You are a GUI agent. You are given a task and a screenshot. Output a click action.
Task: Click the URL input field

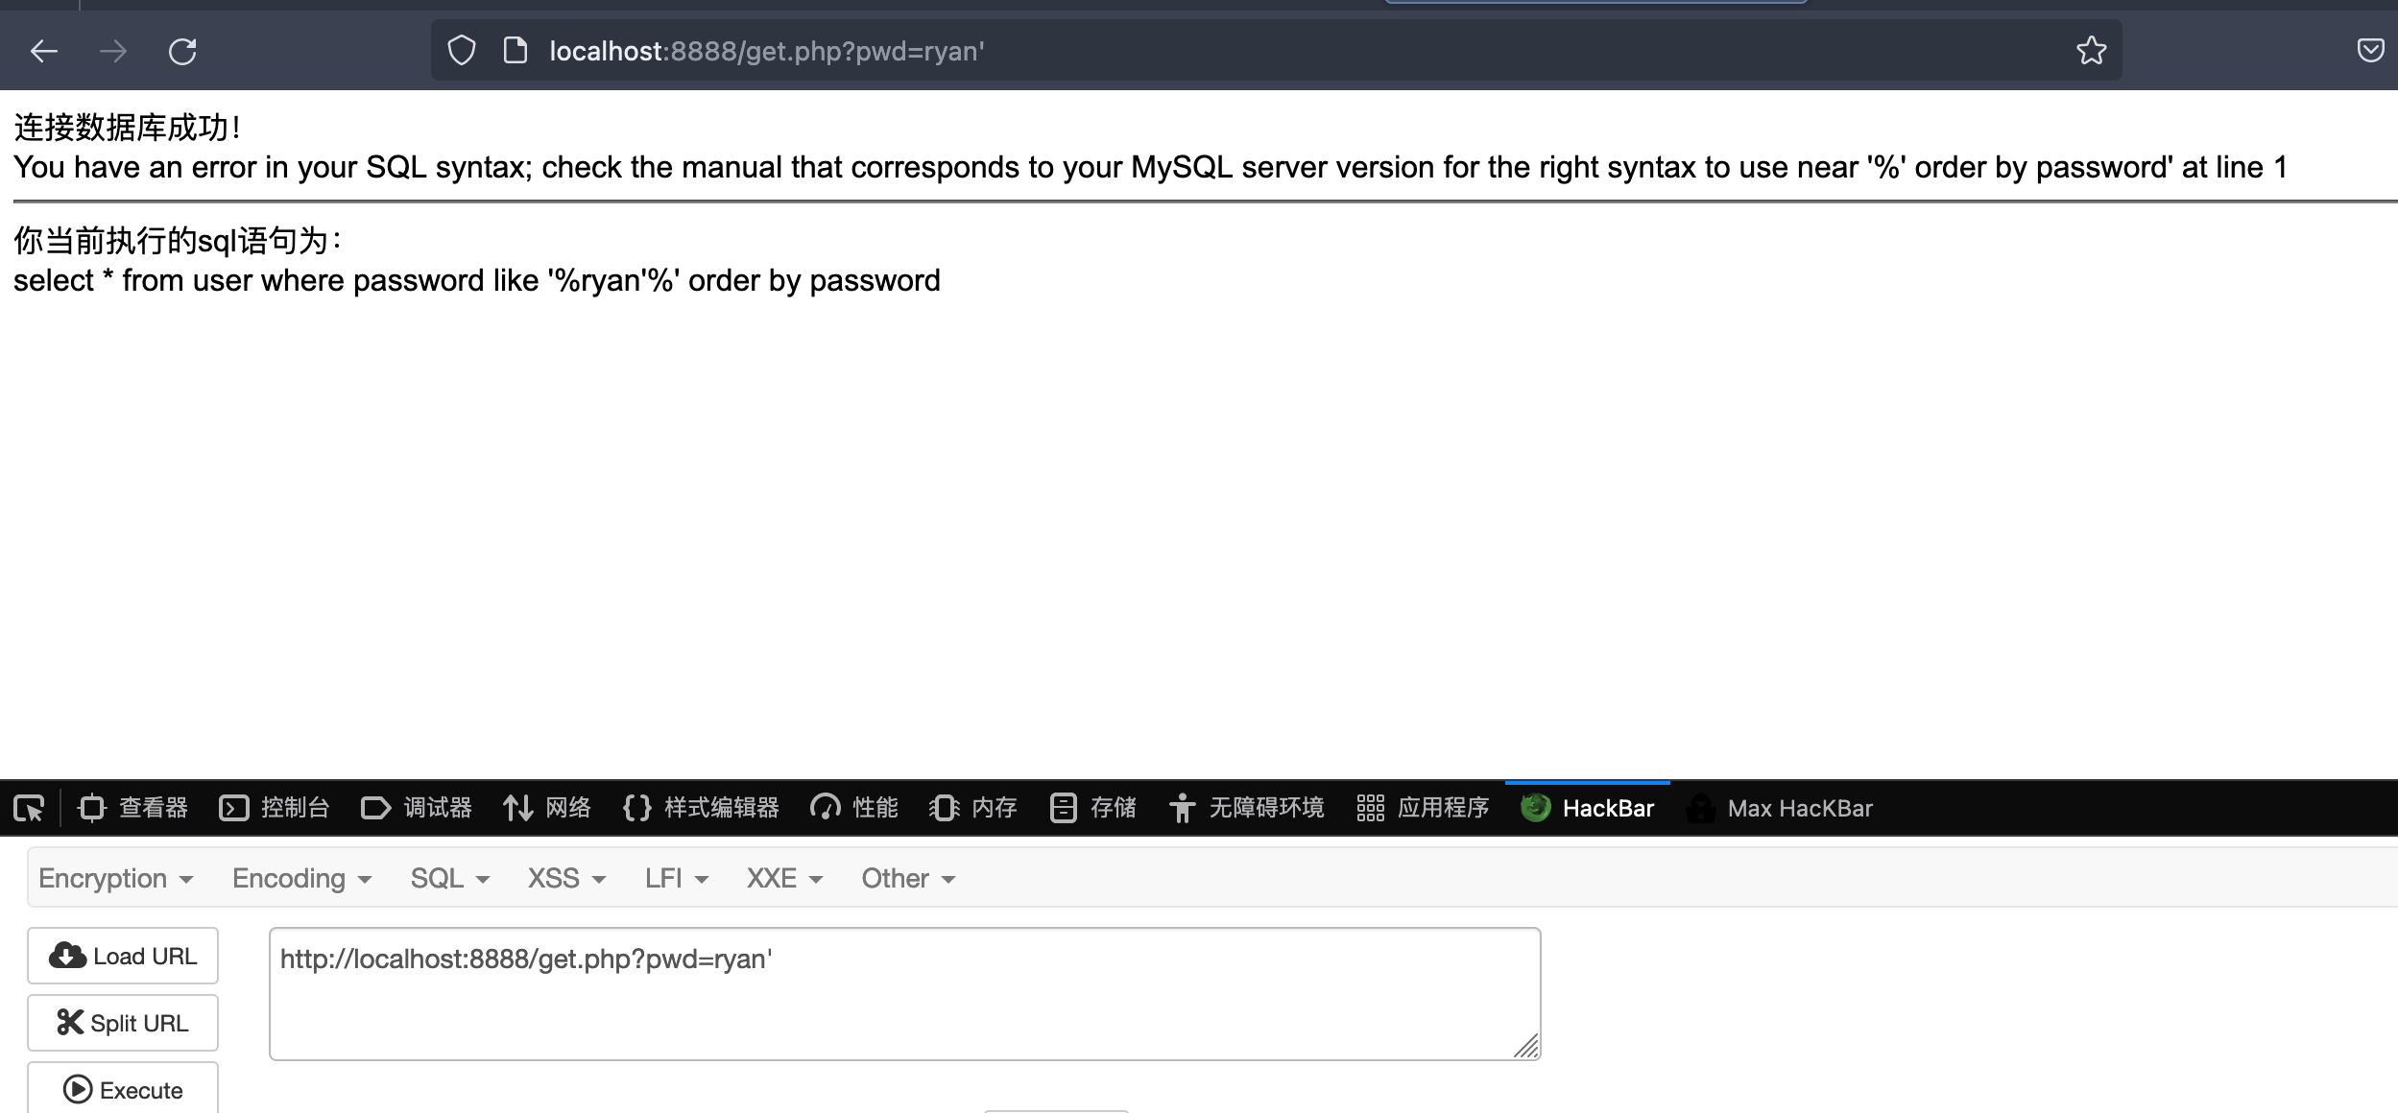click(x=904, y=991)
